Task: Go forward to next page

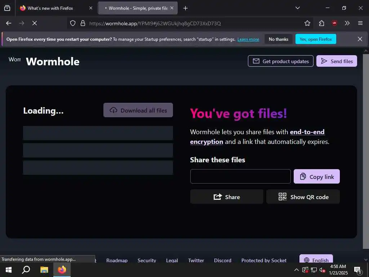Action: coord(22,23)
